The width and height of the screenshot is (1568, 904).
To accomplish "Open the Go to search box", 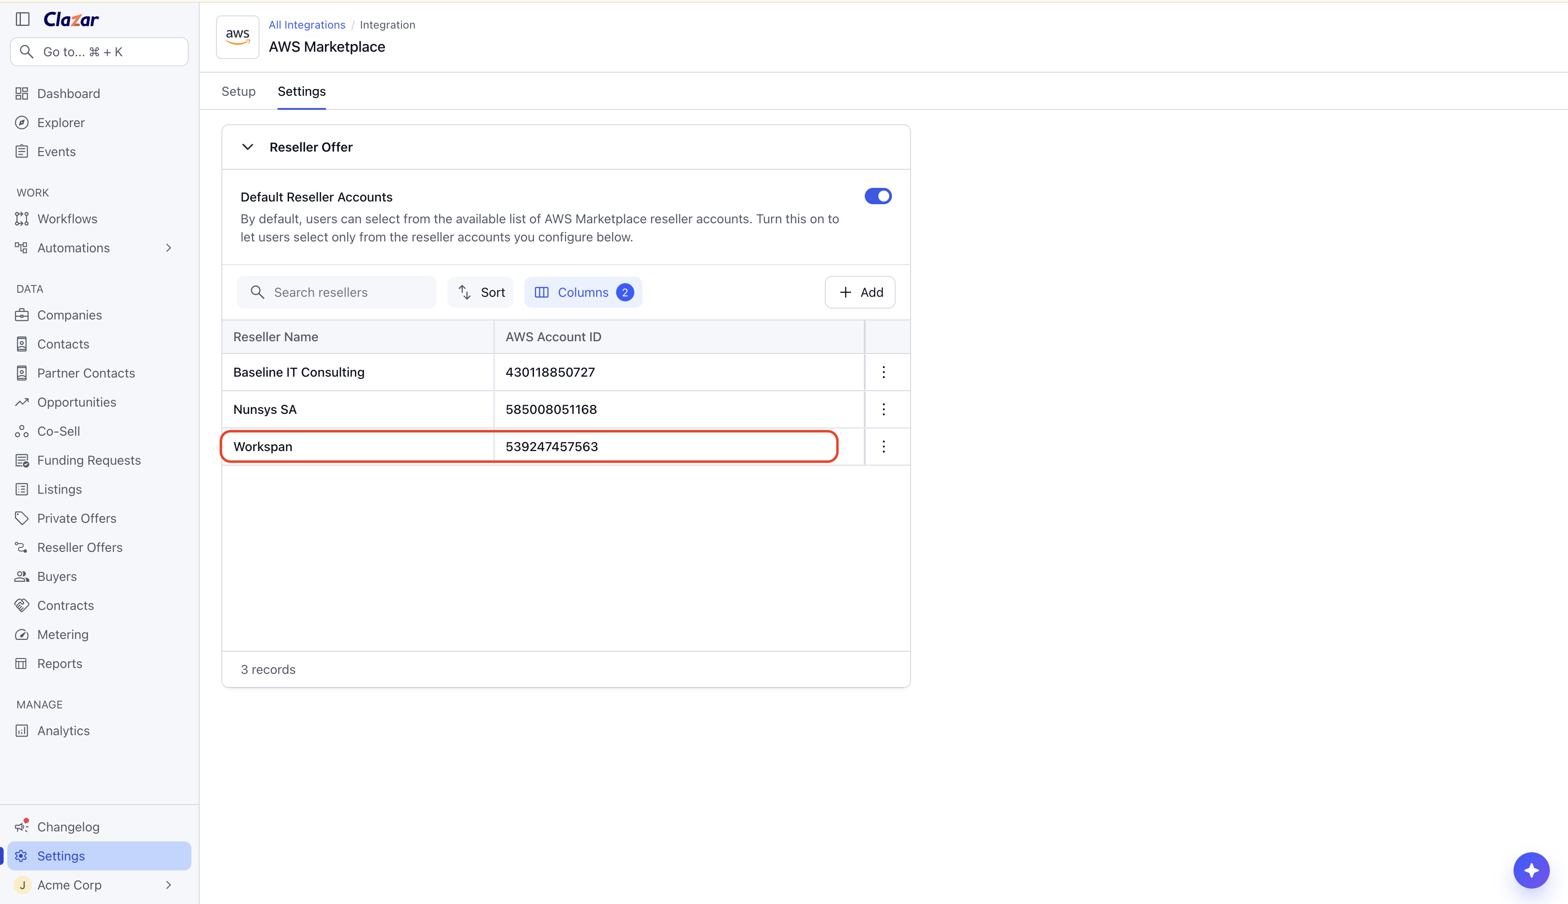I will [99, 52].
